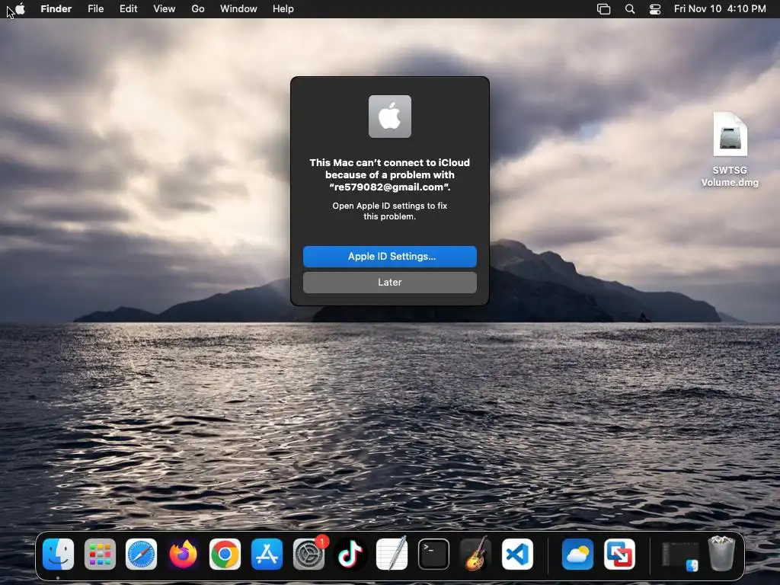Open Finder from the Dock
Image resolution: width=780 pixels, height=585 pixels.
[x=58, y=554]
